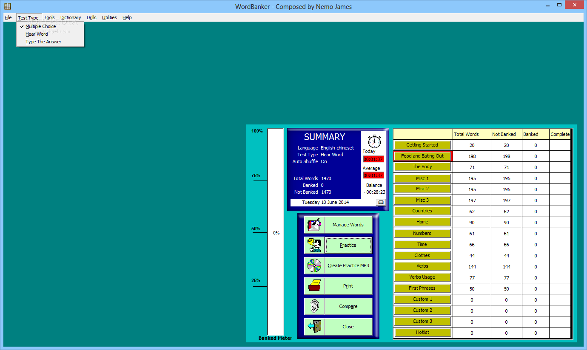Select the Misc 3 word list
This screenshot has width=587, height=350.
(x=422, y=200)
